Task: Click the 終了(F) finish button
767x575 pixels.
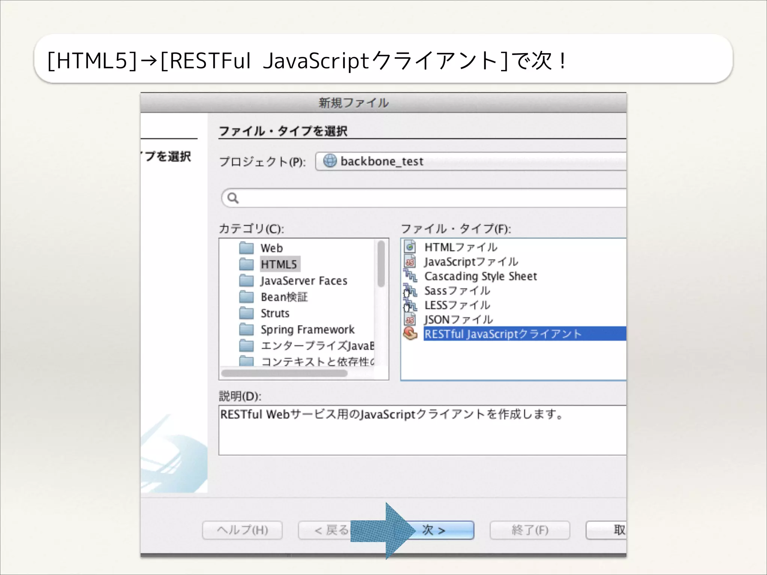Action: point(530,530)
